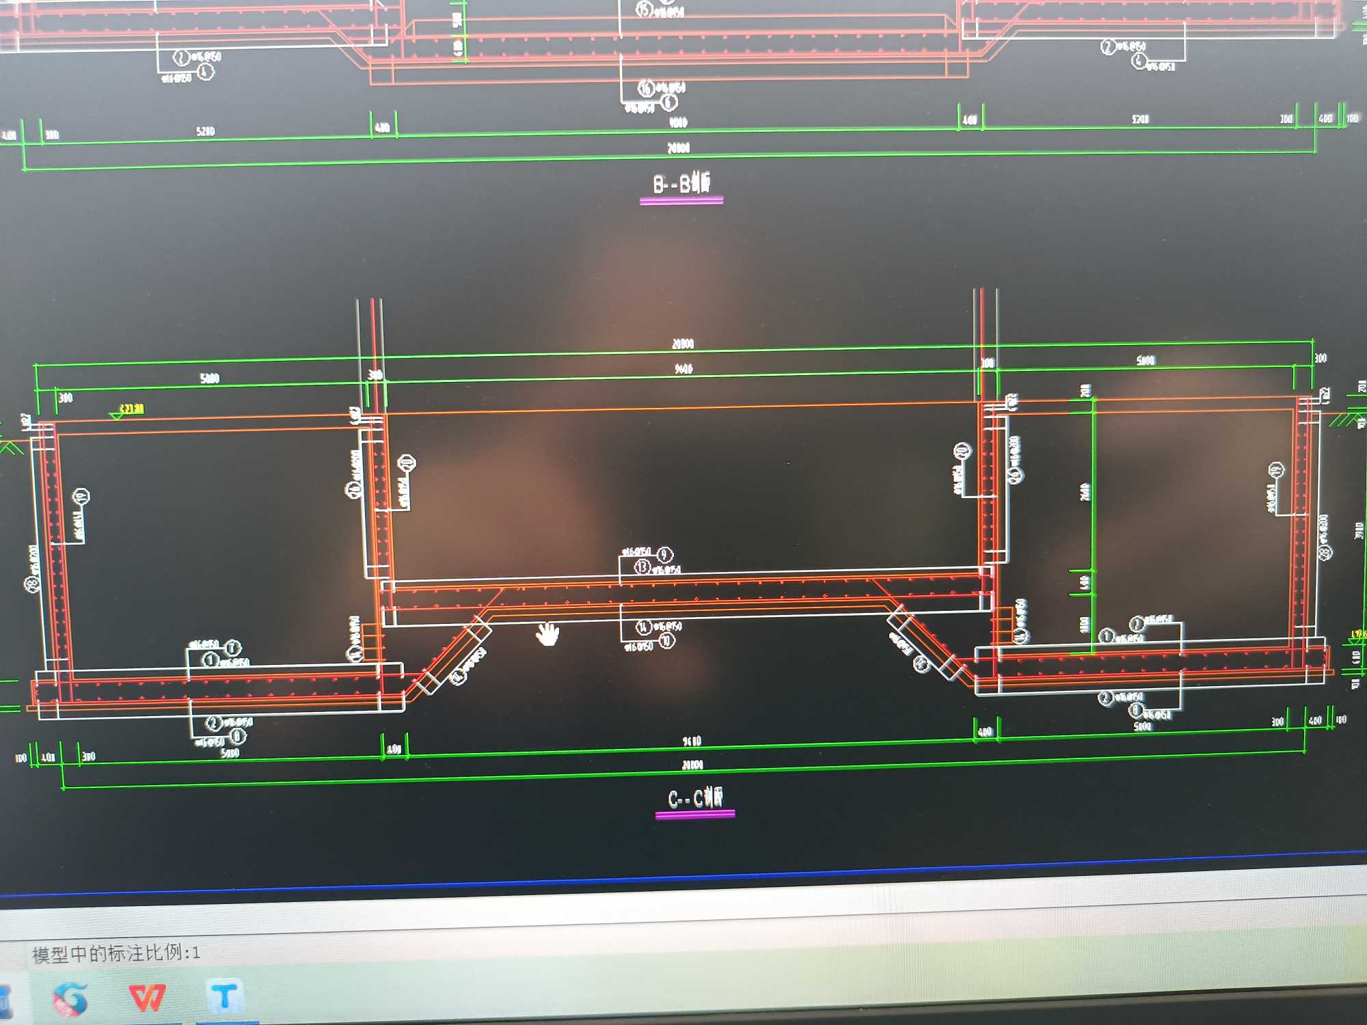Click the status text 模型中的标注比例:1
Viewport: 1367px width, 1025px height.
pyautogui.click(x=116, y=953)
